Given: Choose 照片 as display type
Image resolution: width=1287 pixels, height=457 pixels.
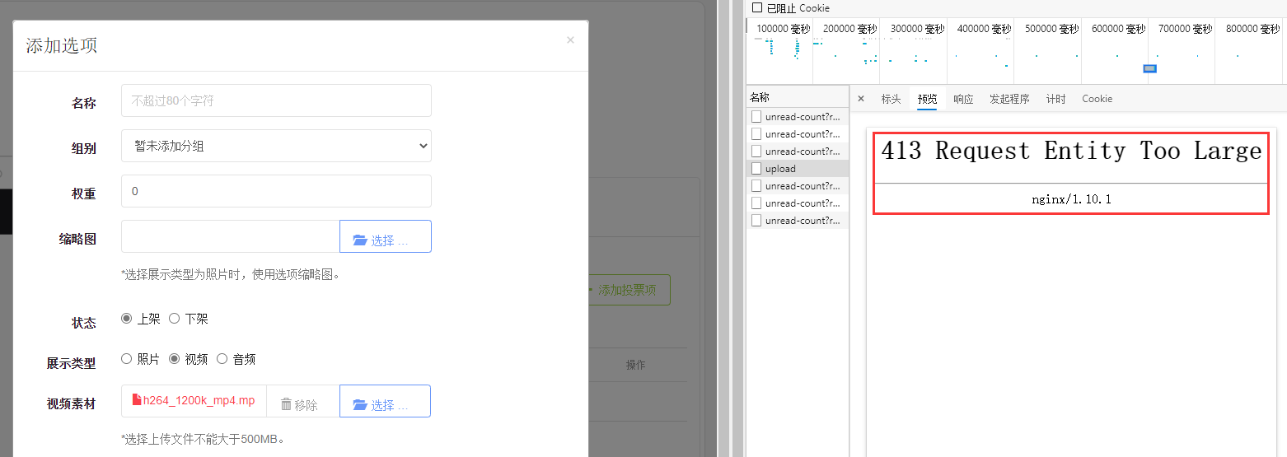Looking at the screenshot, I should pyautogui.click(x=126, y=359).
